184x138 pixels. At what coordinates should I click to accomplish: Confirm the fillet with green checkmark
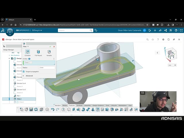click(x=50, y=47)
